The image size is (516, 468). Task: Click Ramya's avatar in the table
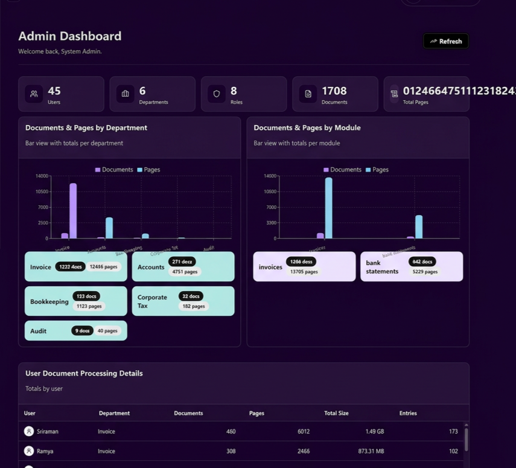point(28,450)
